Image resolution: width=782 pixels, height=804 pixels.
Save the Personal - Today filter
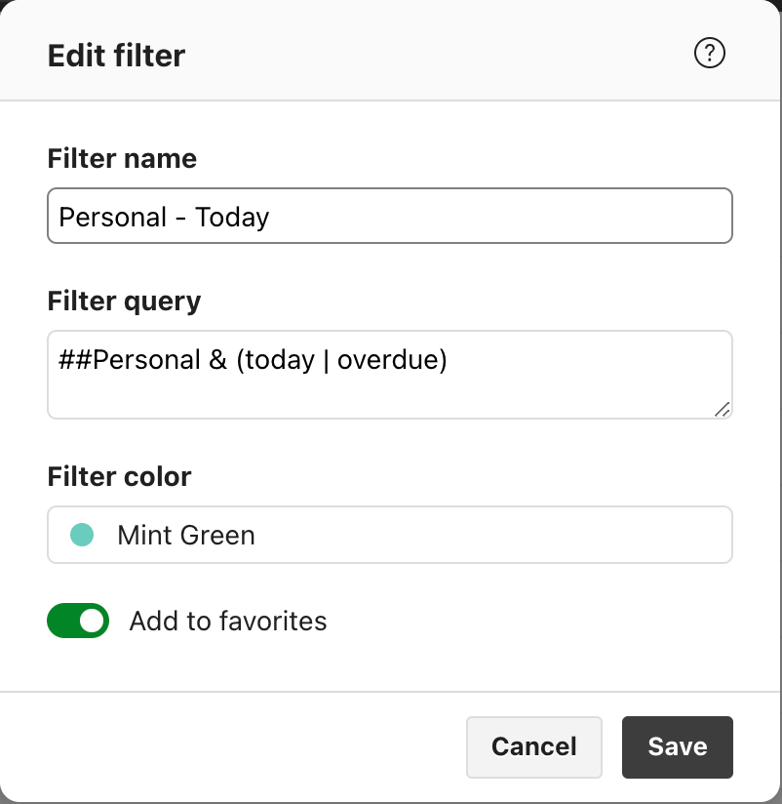(677, 746)
